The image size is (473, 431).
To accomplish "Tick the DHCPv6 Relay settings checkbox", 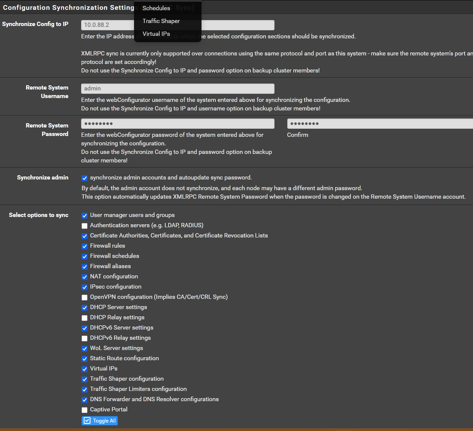I will pos(85,338).
